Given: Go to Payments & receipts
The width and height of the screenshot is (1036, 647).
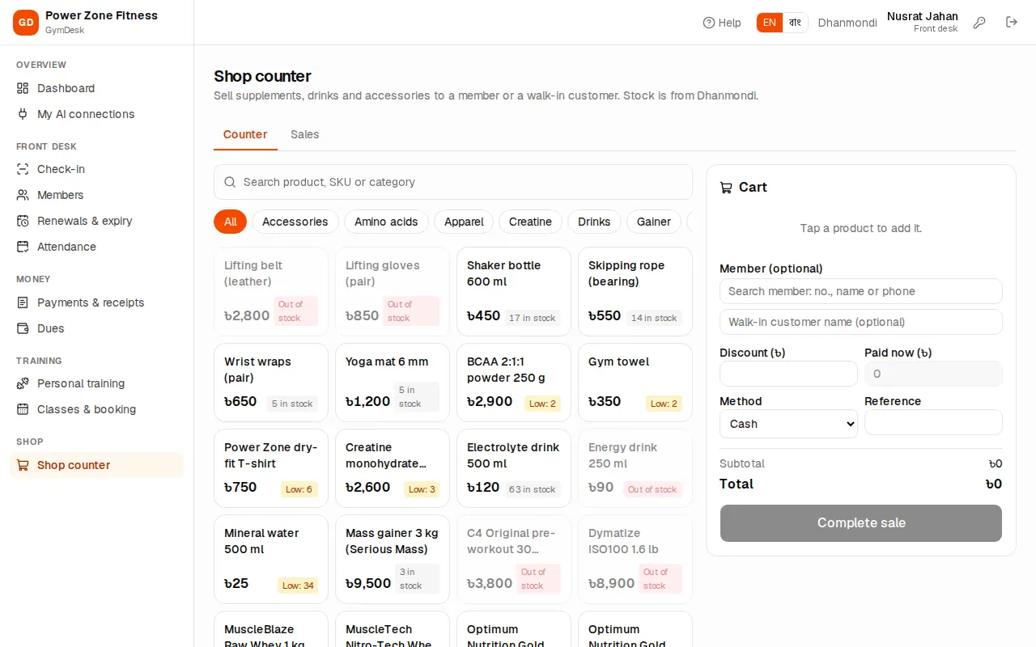Looking at the screenshot, I should coord(96,302).
